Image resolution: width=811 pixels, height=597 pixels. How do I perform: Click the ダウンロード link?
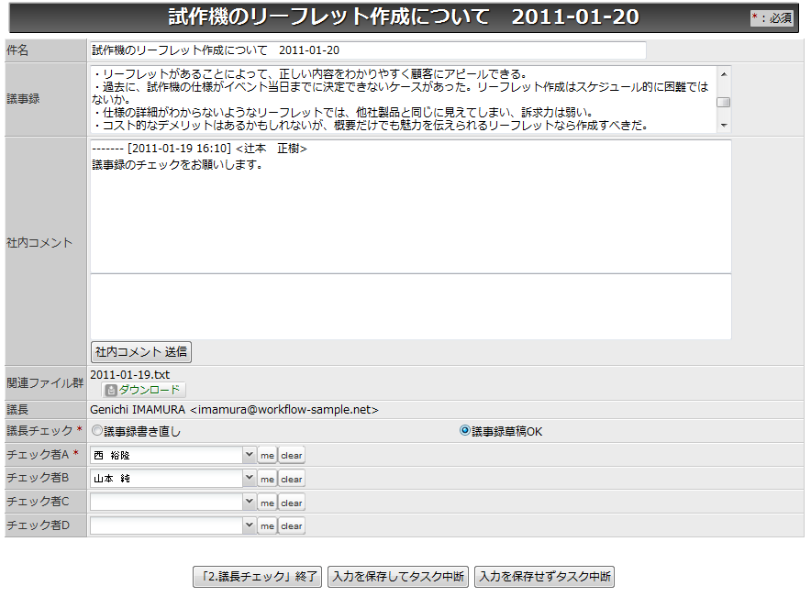coord(150,390)
